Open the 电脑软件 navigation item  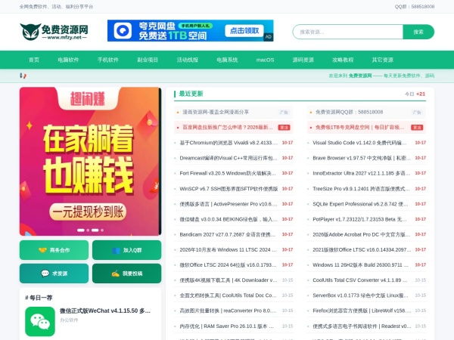click(x=68, y=60)
